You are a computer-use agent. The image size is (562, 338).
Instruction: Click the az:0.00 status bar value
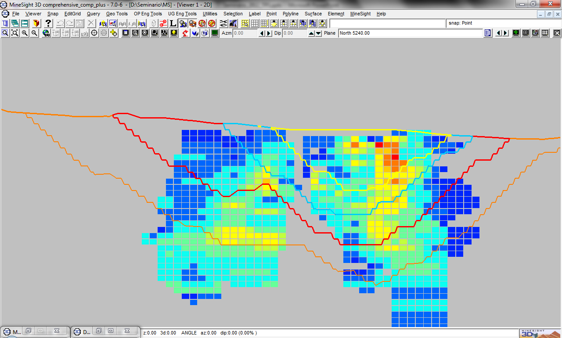point(209,333)
